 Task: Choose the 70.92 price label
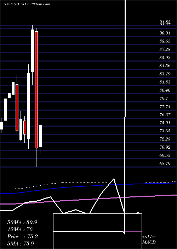coord(165,147)
